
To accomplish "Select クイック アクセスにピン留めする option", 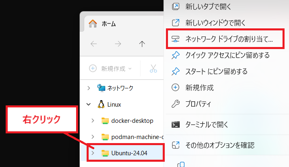I will [x=227, y=55].
